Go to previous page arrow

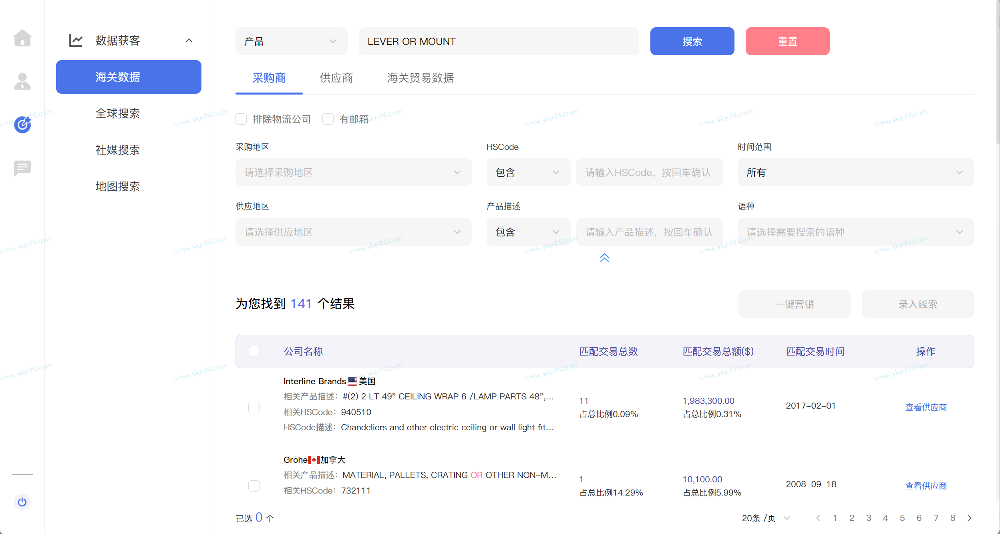coord(818,518)
